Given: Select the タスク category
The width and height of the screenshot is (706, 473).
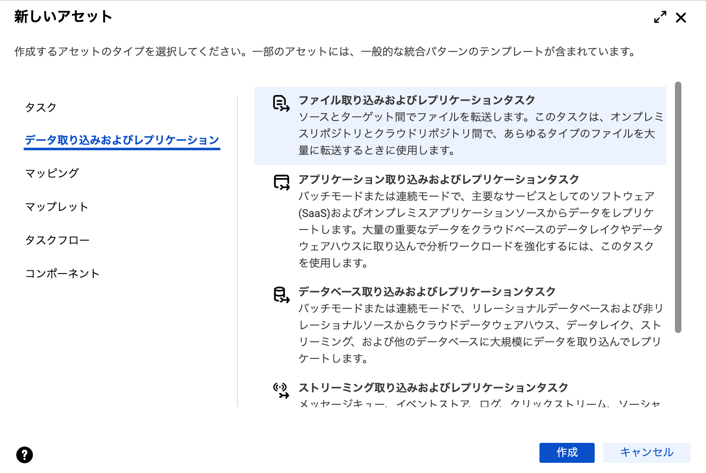Looking at the screenshot, I should point(41,108).
